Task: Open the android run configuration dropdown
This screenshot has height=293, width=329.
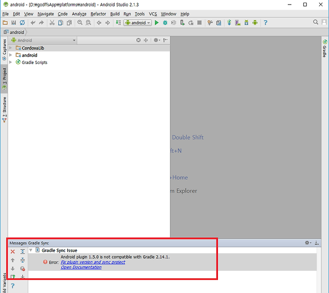Action: [x=138, y=23]
